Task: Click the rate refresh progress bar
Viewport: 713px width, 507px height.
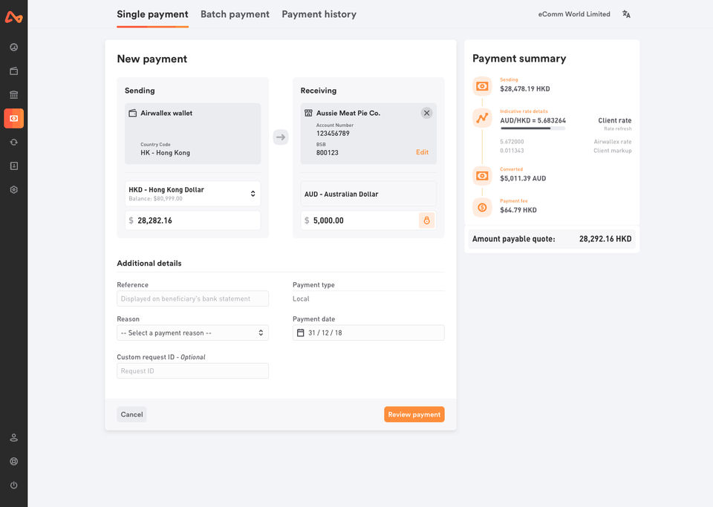Action: tap(533, 128)
